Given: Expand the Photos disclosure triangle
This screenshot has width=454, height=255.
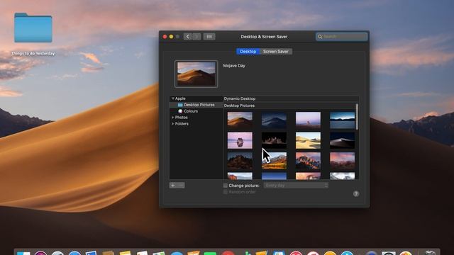Looking at the screenshot, I should coord(173,118).
